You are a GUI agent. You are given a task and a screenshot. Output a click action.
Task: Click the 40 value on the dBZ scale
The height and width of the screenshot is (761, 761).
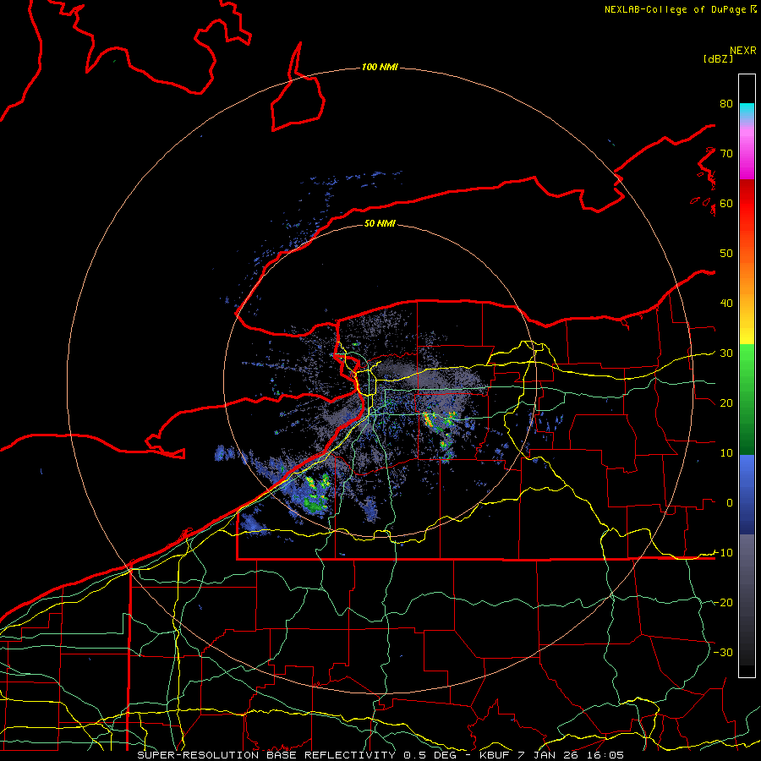[726, 304]
